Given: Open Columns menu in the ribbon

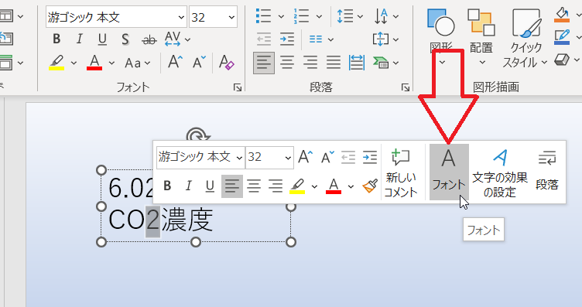Looking at the screenshot, I should tap(321, 39).
